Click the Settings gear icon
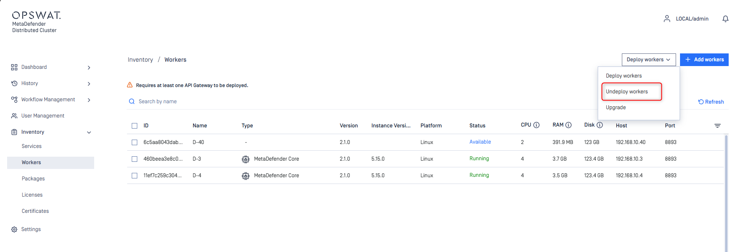This screenshot has height=252, width=735. tap(14, 229)
